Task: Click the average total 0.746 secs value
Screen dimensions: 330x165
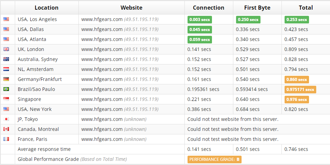Action: click(296, 149)
